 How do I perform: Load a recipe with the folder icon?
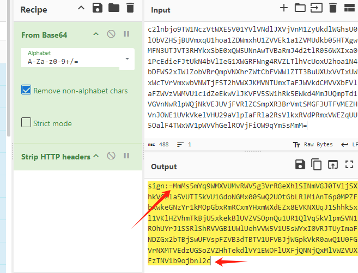[x=113, y=8]
